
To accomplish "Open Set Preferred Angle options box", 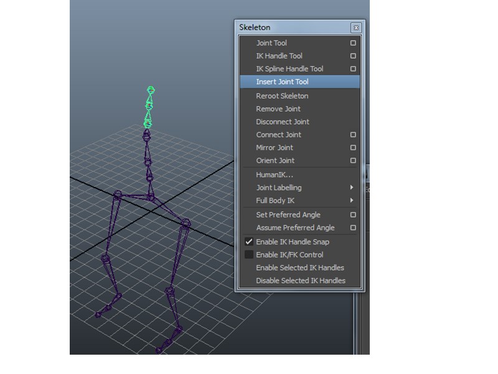I will (353, 215).
